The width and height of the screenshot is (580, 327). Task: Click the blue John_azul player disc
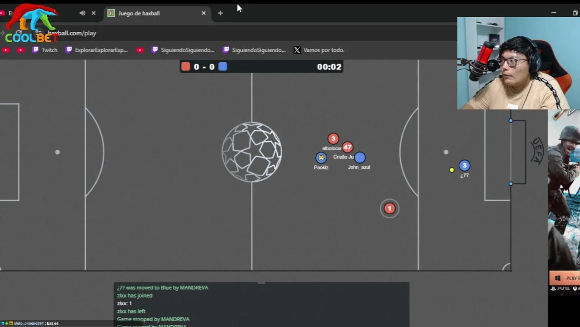[359, 158]
